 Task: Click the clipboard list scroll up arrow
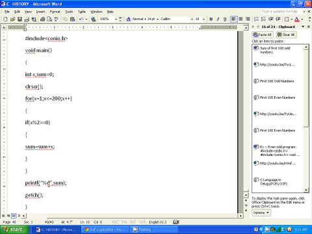[306, 47]
